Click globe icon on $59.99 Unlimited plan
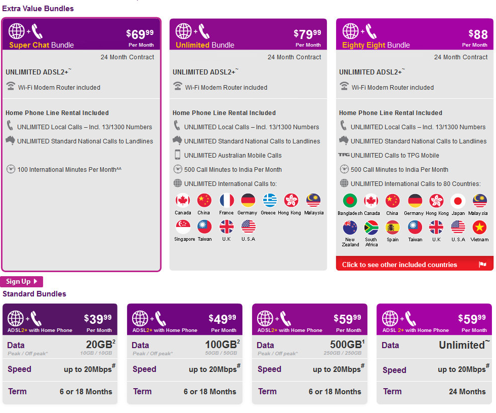 coord(390,318)
